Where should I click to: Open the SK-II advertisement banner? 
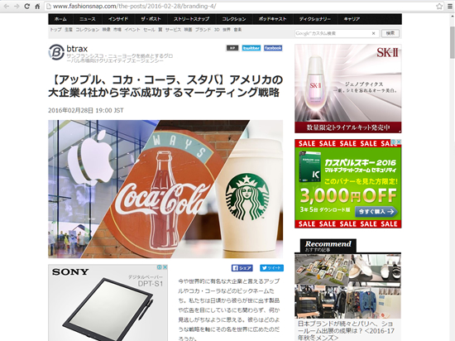348,89
